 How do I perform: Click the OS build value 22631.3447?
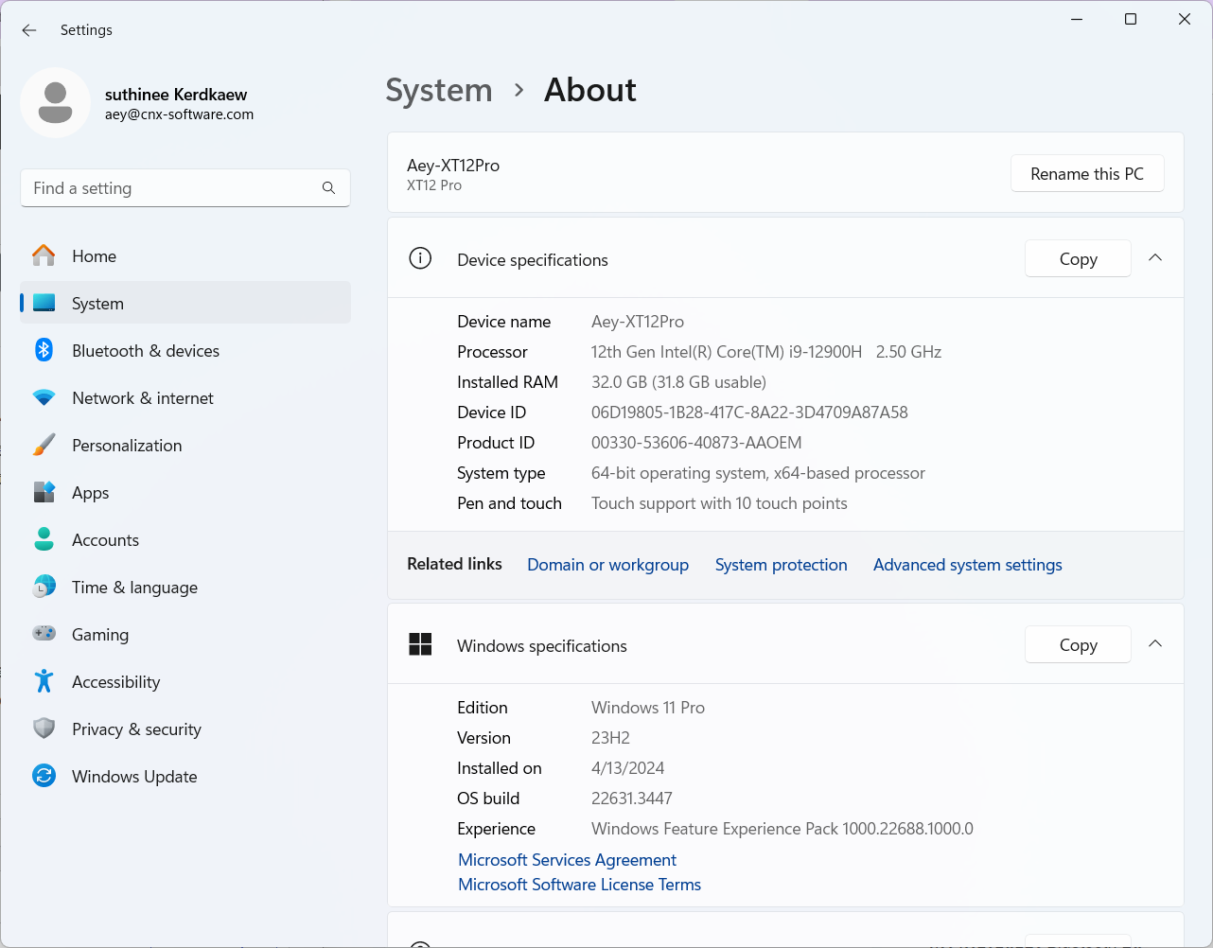[632, 799]
